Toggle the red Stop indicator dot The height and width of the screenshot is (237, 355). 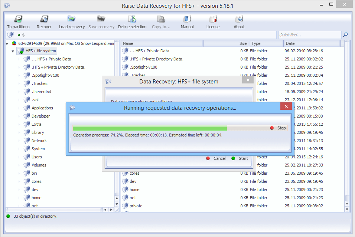coord(272,128)
